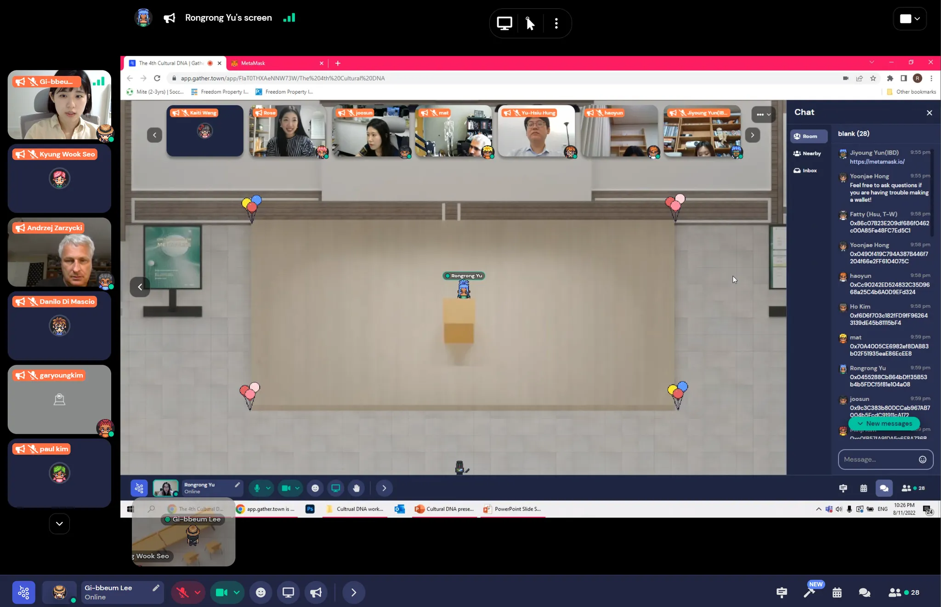
Task: Open the build tool hammer icon
Action: 809,592
